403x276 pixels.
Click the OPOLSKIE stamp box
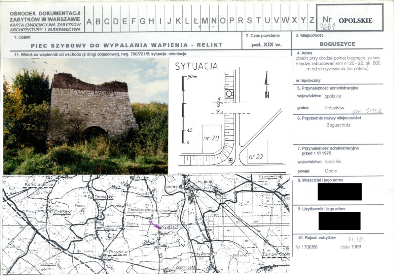click(350, 18)
